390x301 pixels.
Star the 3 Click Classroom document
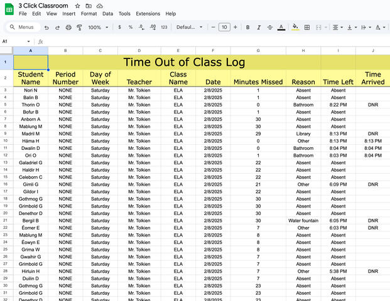(x=77, y=6)
